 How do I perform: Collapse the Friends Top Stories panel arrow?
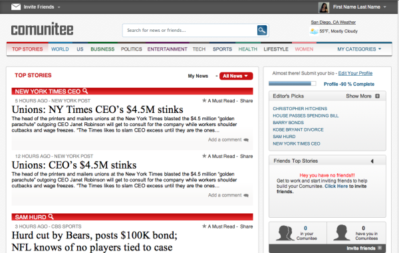(372, 161)
